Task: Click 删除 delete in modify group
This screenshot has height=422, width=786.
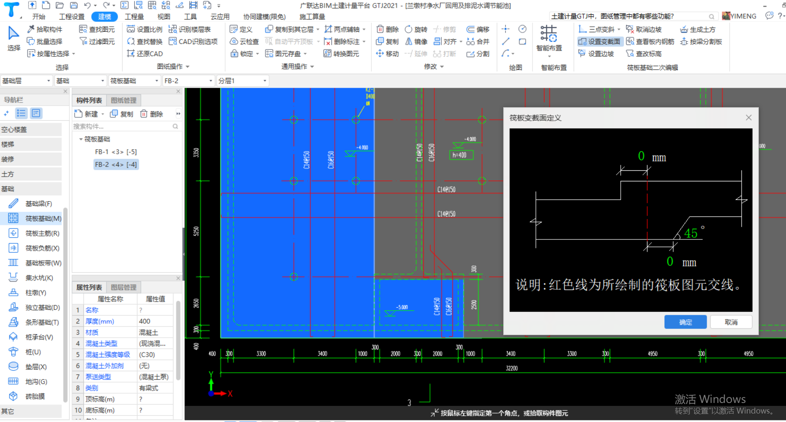Action: (387, 29)
